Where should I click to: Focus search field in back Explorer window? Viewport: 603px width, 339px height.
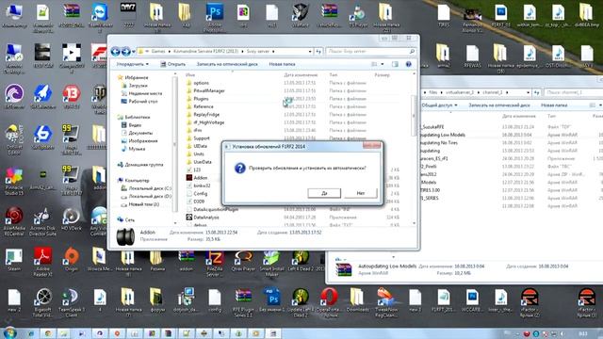pos(573,92)
